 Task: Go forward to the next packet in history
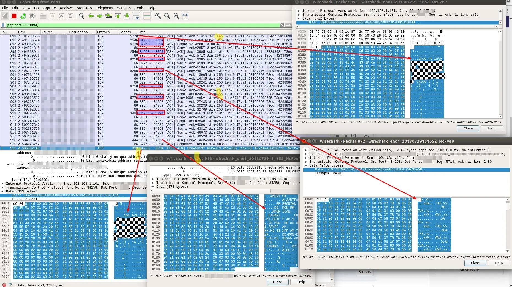(100, 16)
